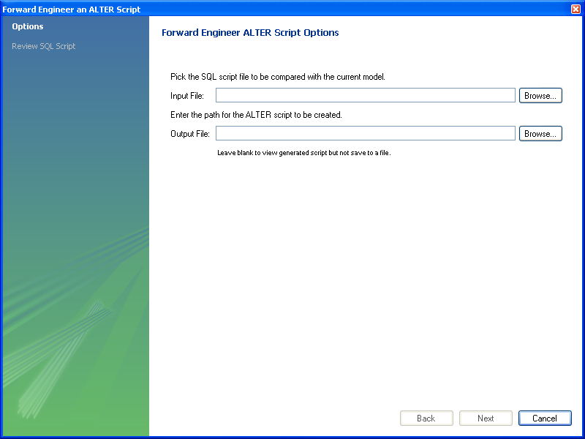
Task: Click the disabled Next button
Action: [x=486, y=419]
